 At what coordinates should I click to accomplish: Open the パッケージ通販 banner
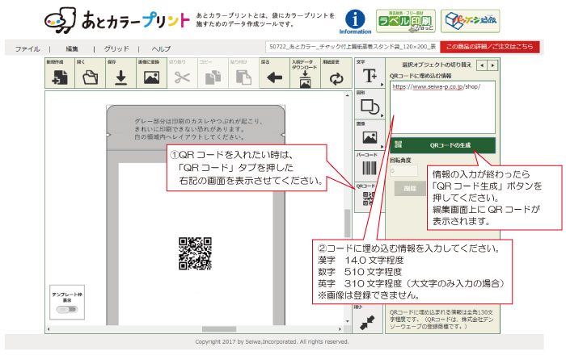click(471, 21)
